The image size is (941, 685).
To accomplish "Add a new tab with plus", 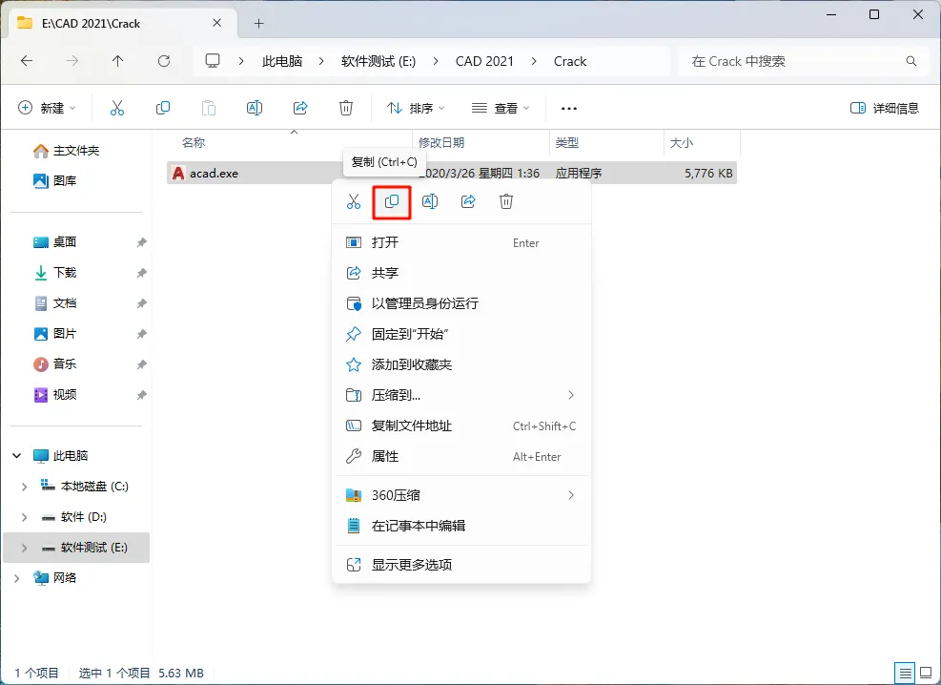I will pos(258,24).
